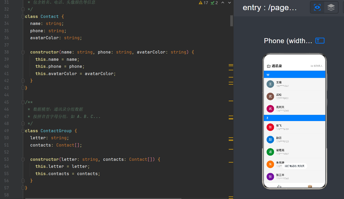Open contact 王维 in the preview list
344x199 pixels.
295,84
